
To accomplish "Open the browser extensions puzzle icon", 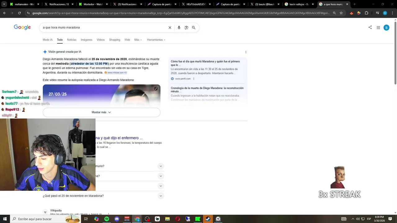I will pyautogui.click(x=366, y=13).
